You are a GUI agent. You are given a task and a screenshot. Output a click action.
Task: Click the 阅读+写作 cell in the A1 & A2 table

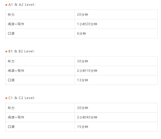tap(40, 24)
